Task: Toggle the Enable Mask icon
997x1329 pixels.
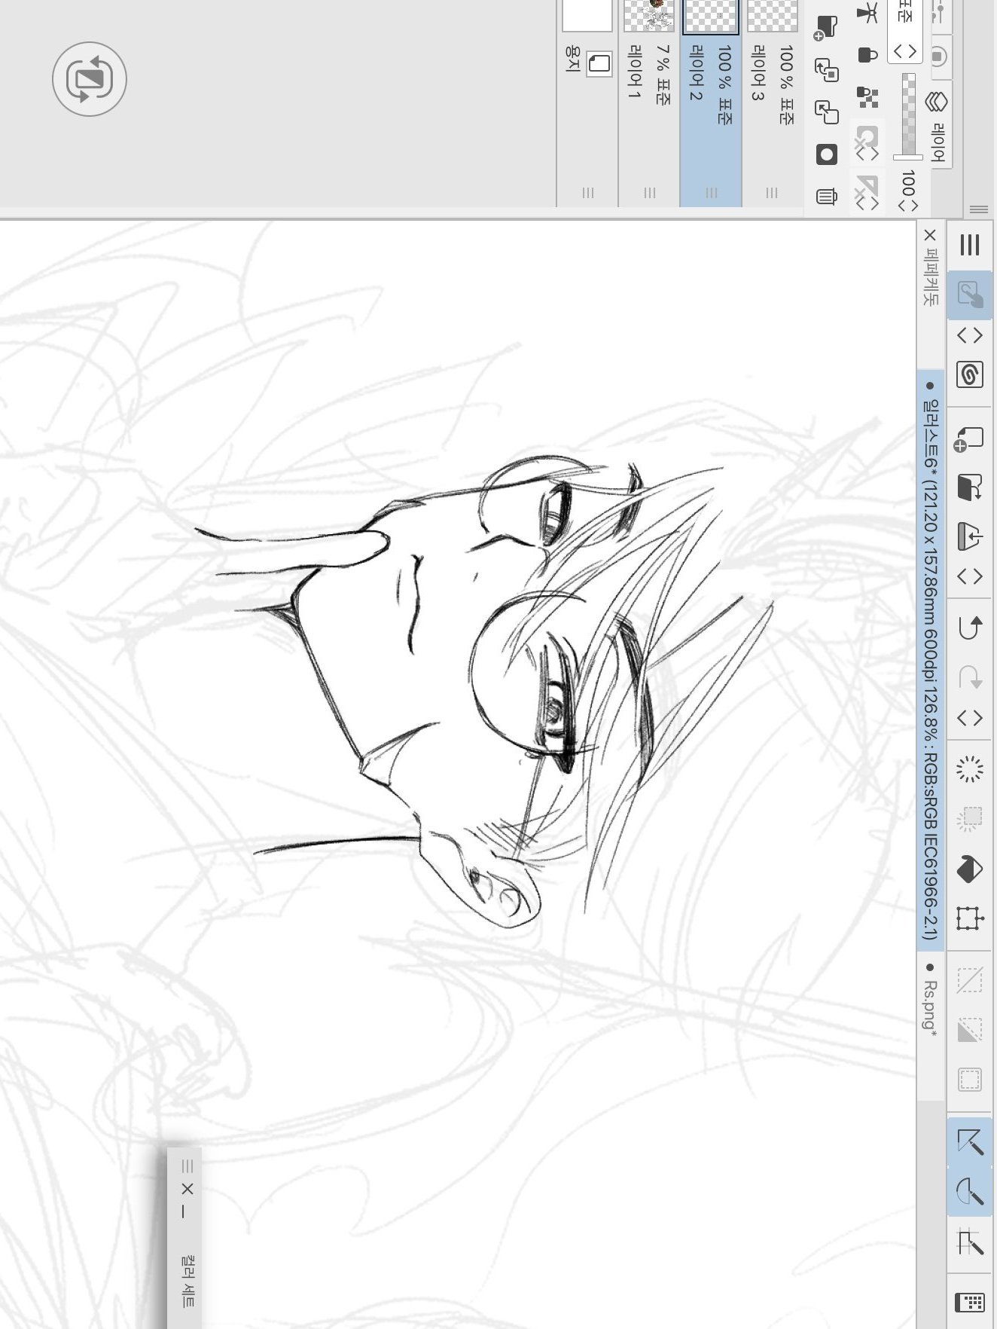Action: (x=867, y=136)
